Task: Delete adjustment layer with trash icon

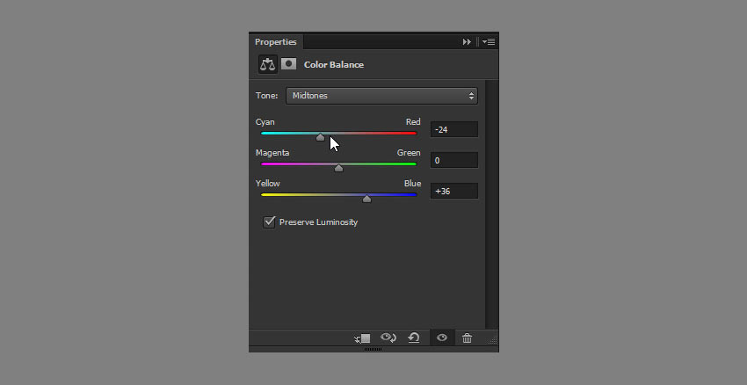Action: (467, 338)
